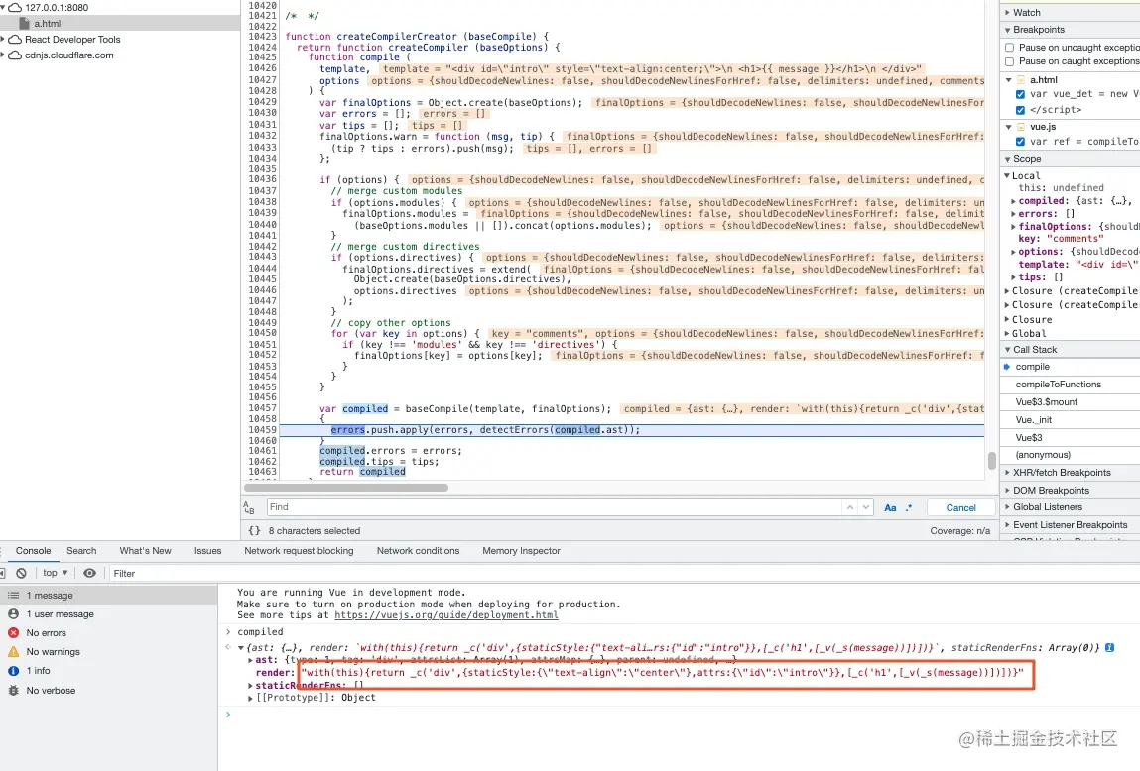Collapse the vue.js breakpoints group
This screenshot has width=1140, height=771.
pos(1008,126)
